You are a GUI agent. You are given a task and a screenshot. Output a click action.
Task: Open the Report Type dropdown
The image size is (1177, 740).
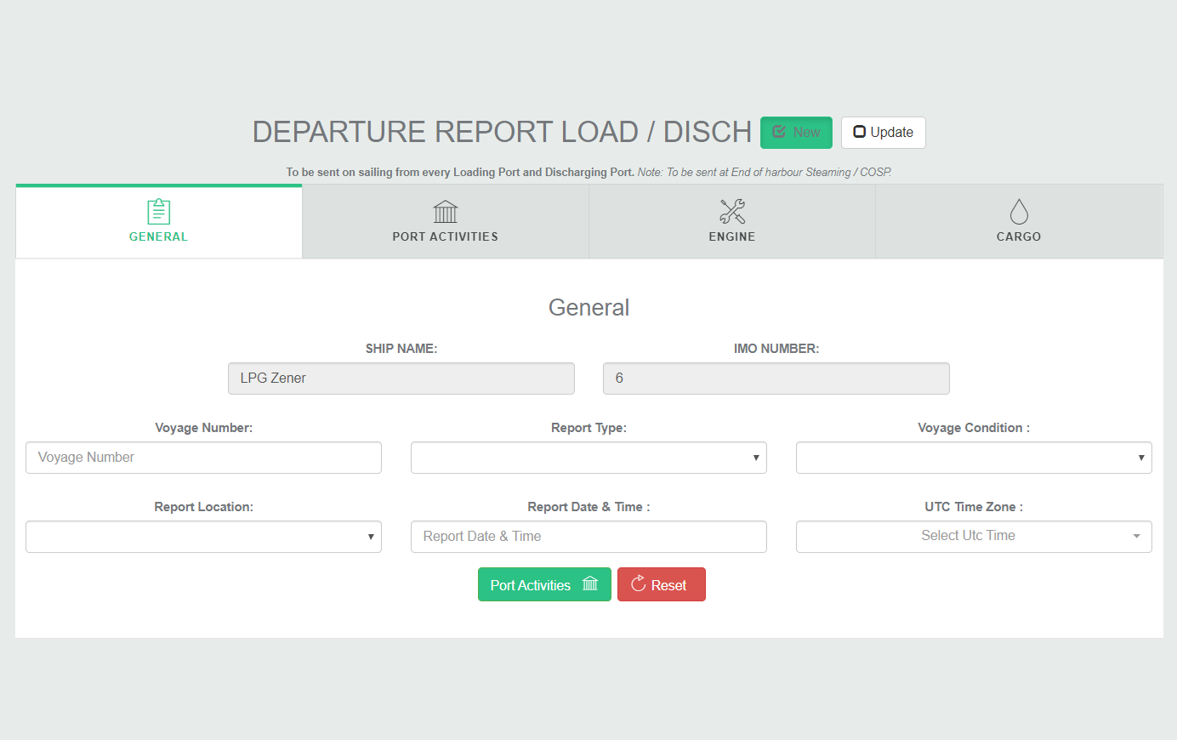click(588, 458)
